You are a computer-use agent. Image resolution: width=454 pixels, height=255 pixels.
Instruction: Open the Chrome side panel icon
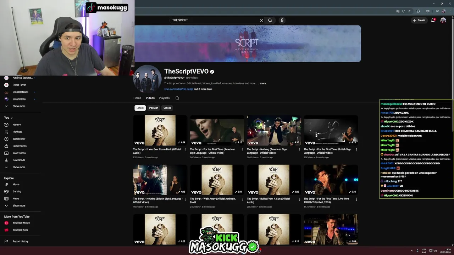[428, 11]
